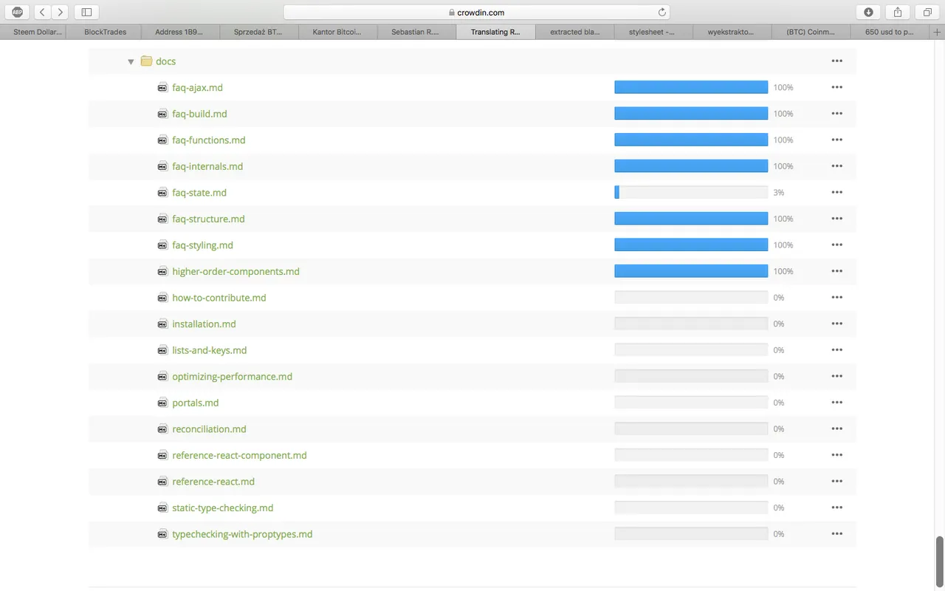Screen dimensions: 945x591
Task: Click the markdown file icon beside faq-ajax.md
Action: pos(162,87)
